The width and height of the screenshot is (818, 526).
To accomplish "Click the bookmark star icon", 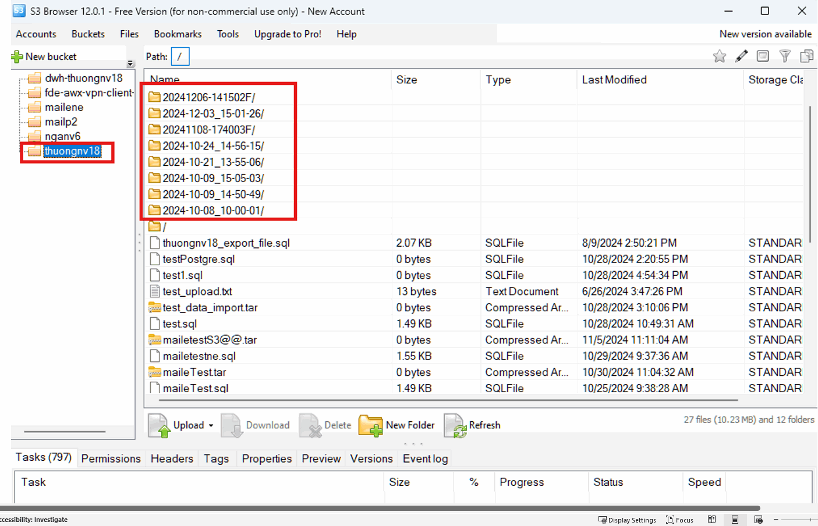I will pos(720,56).
